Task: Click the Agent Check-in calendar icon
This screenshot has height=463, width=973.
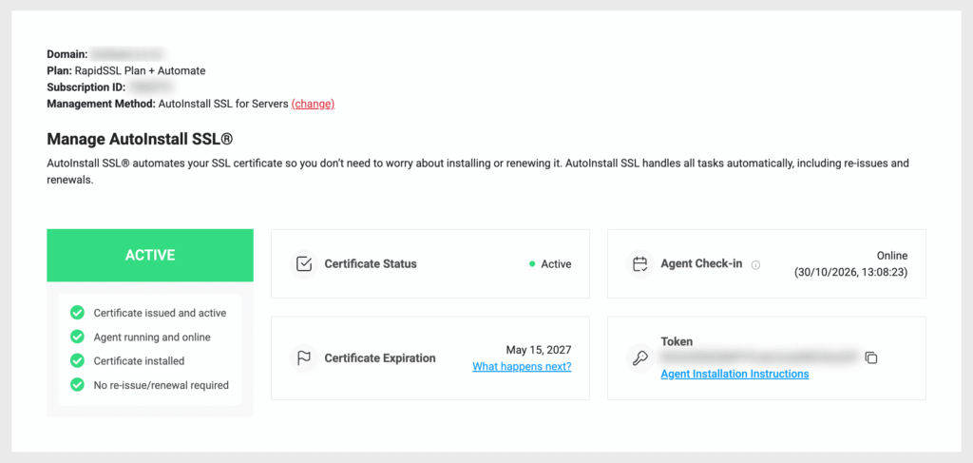Action: [639, 263]
